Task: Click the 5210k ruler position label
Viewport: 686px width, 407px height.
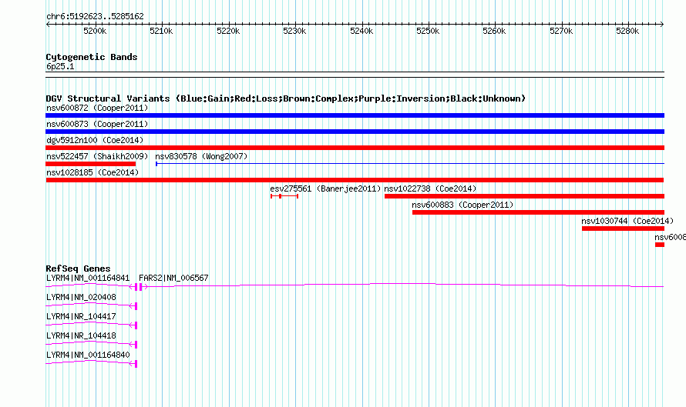Action: [161, 31]
